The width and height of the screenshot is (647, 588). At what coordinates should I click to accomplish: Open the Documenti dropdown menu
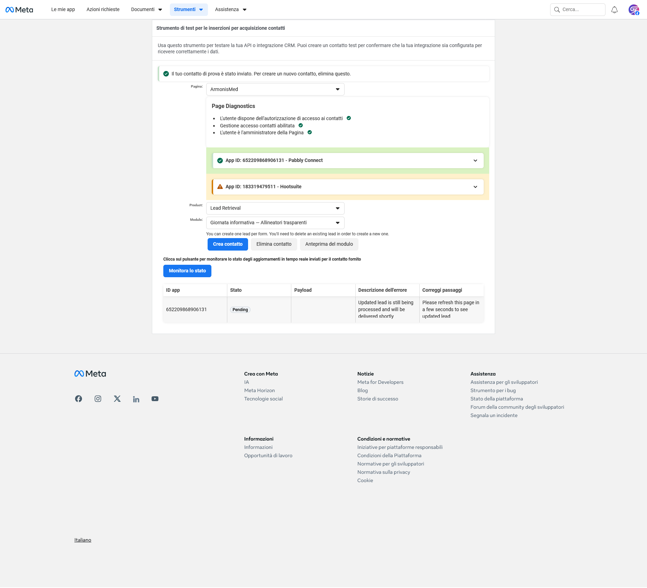tap(147, 10)
